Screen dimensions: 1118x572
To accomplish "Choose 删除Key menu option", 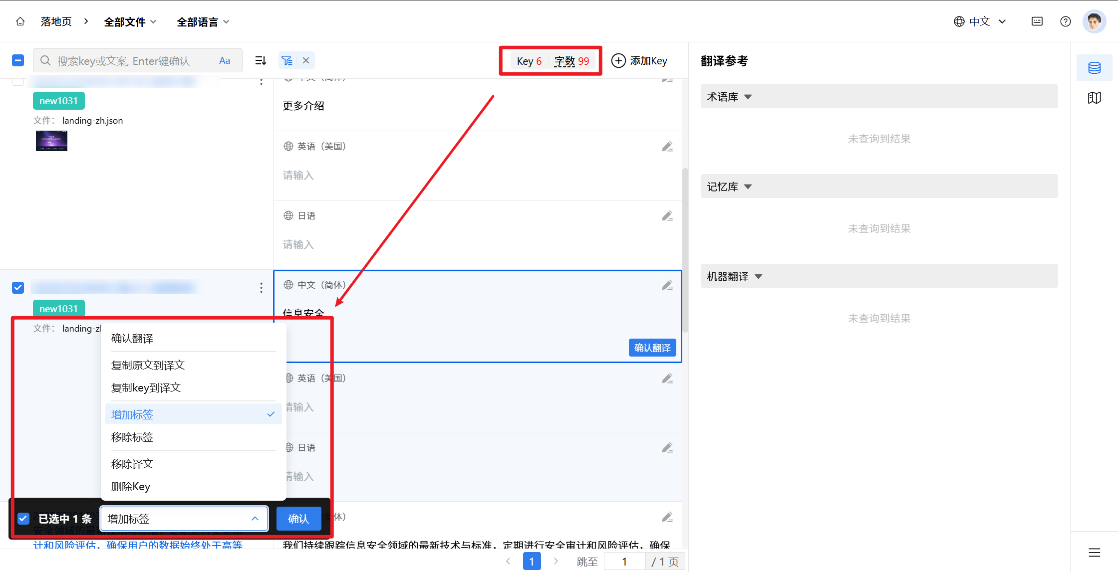I will (131, 487).
